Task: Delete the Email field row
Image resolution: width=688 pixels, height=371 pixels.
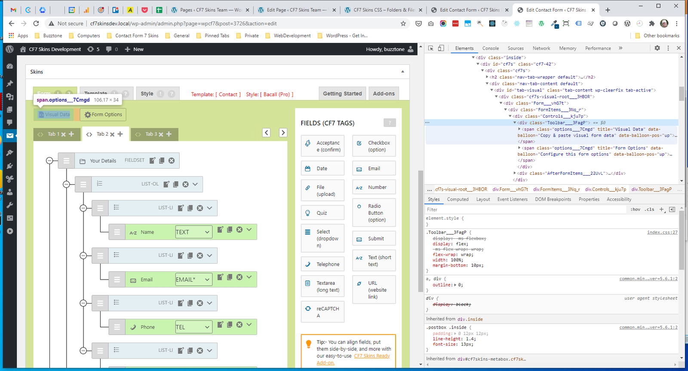Action: coord(240,277)
